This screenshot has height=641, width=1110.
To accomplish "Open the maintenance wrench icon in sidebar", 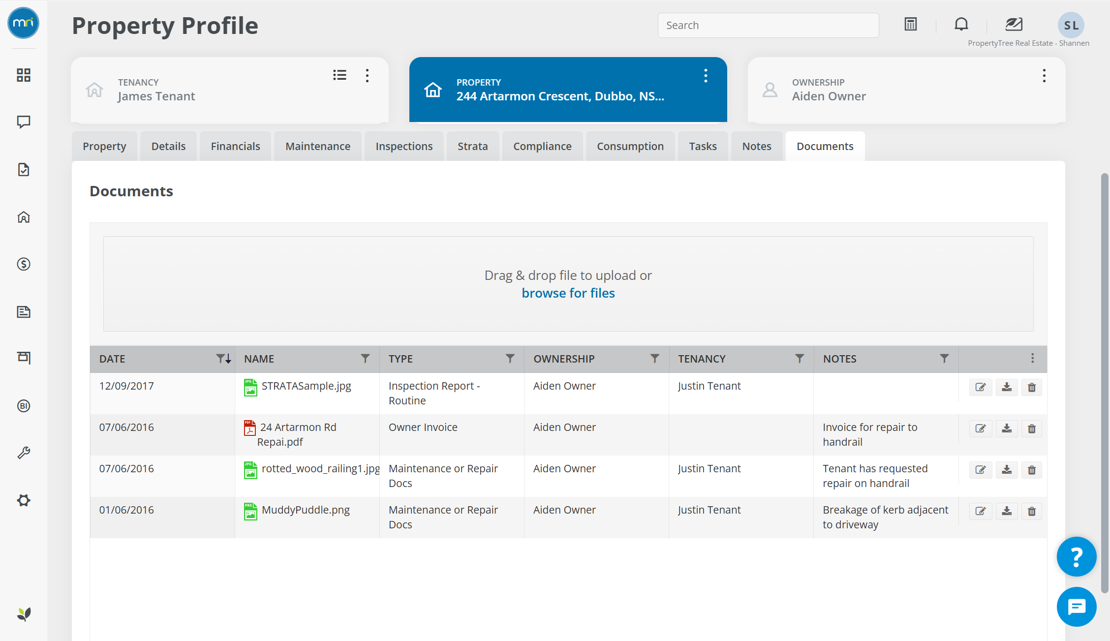I will coord(24,453).
